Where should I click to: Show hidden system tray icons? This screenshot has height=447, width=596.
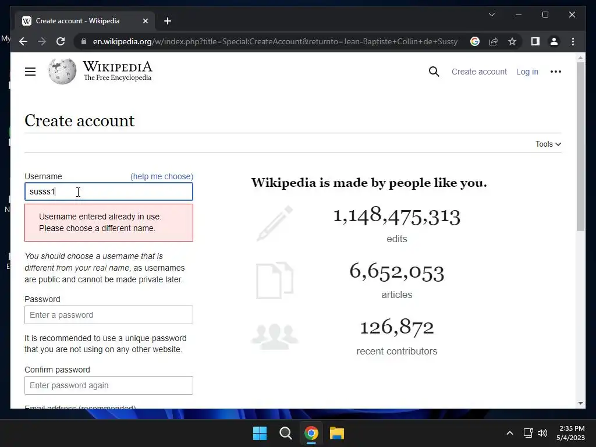tap(510, 433)
